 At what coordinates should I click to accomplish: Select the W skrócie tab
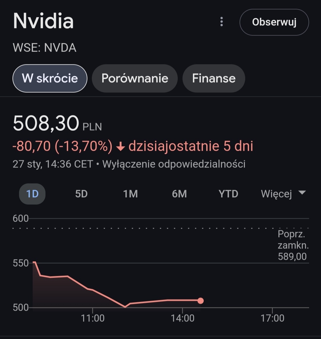(x=50, y=78)
